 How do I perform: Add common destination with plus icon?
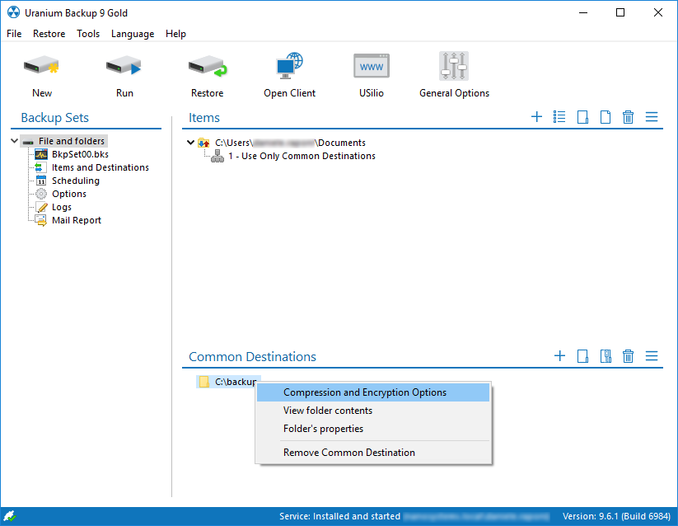pos(559,356)
